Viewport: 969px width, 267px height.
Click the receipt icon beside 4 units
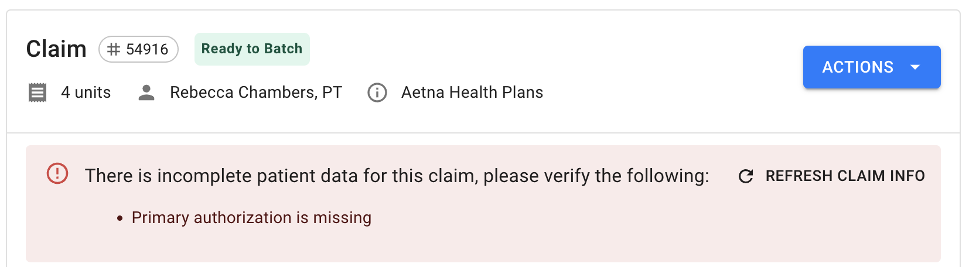coord(37,93)
